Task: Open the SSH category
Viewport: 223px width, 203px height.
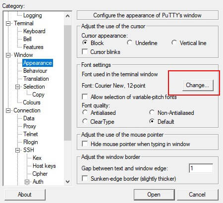Action: [x=29, y=150]
